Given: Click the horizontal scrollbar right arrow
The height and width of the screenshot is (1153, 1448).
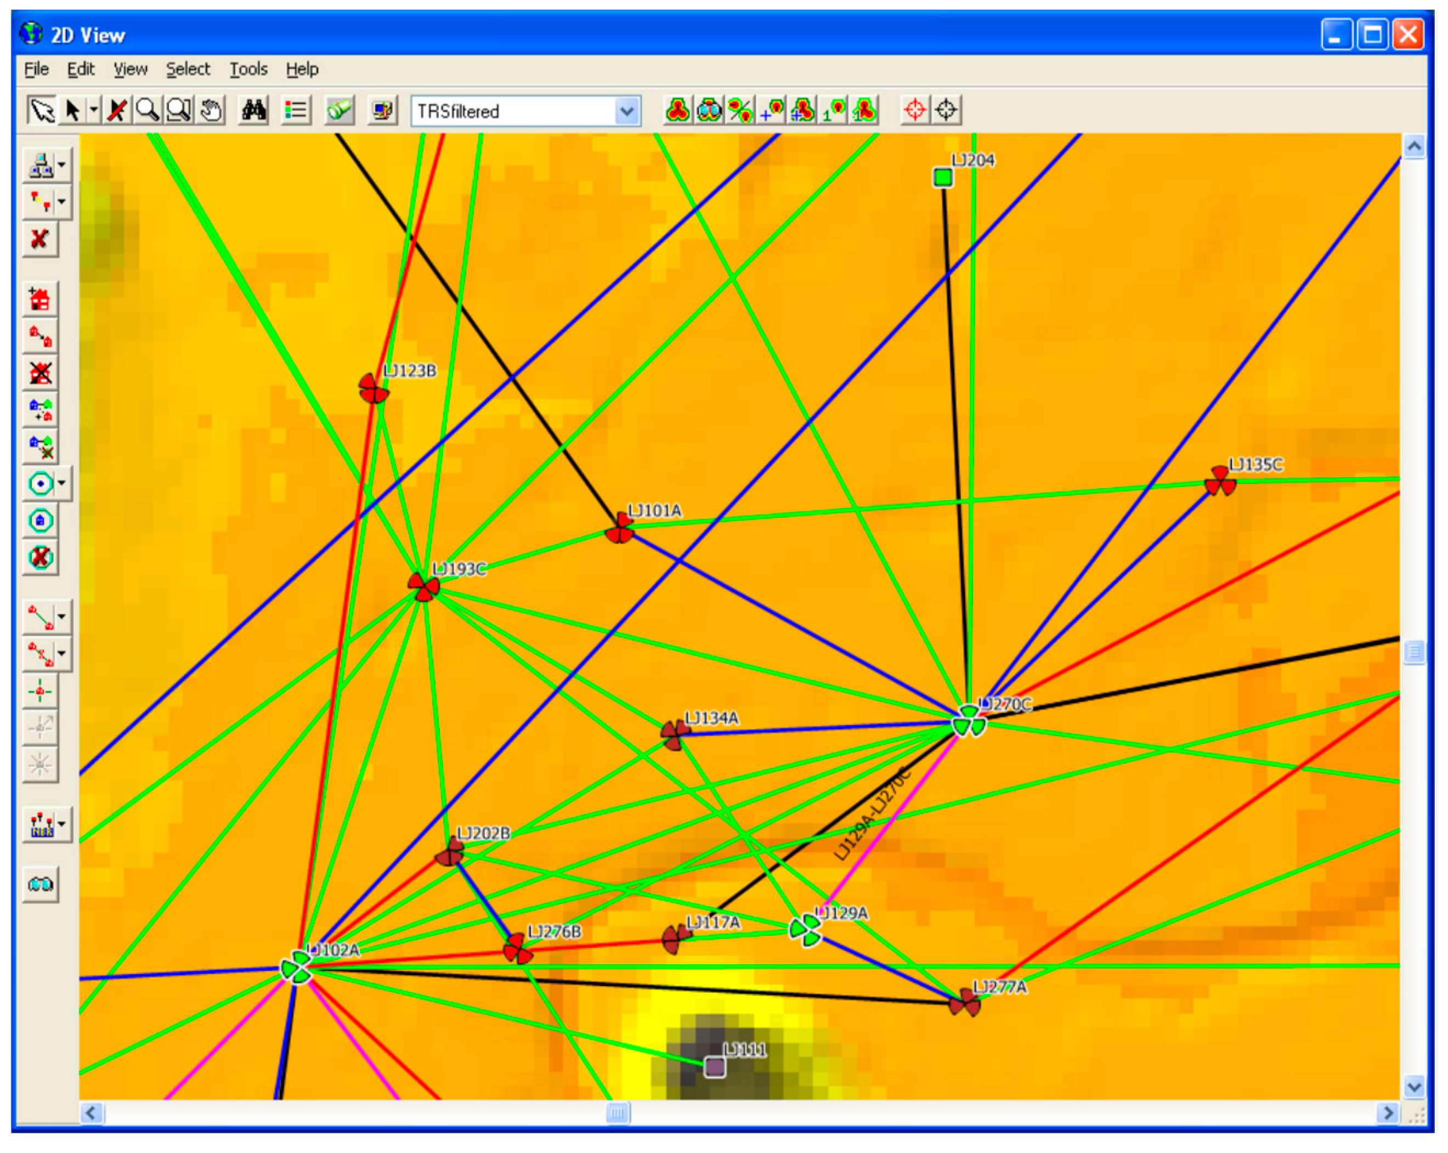Looking at the screenshot, I should 1388,1114.
